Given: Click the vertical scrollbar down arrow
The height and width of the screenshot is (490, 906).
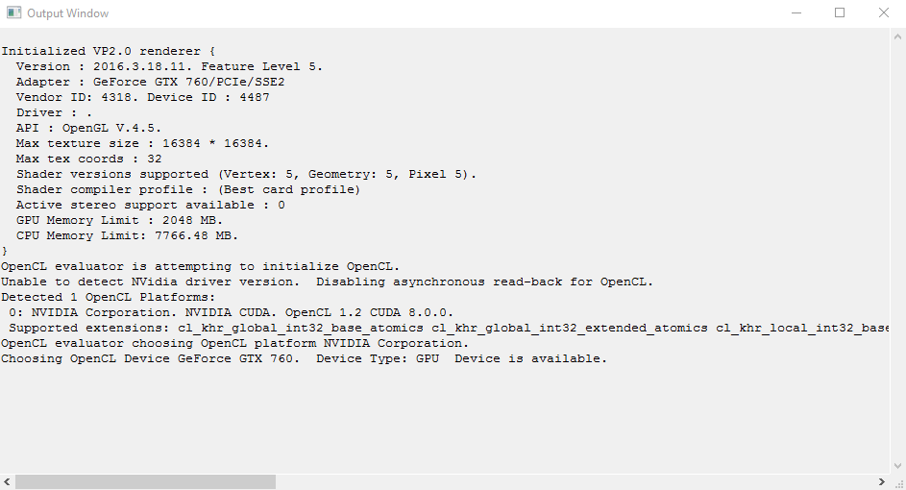Looking at the screenshot, I should (x=897, y=465).
